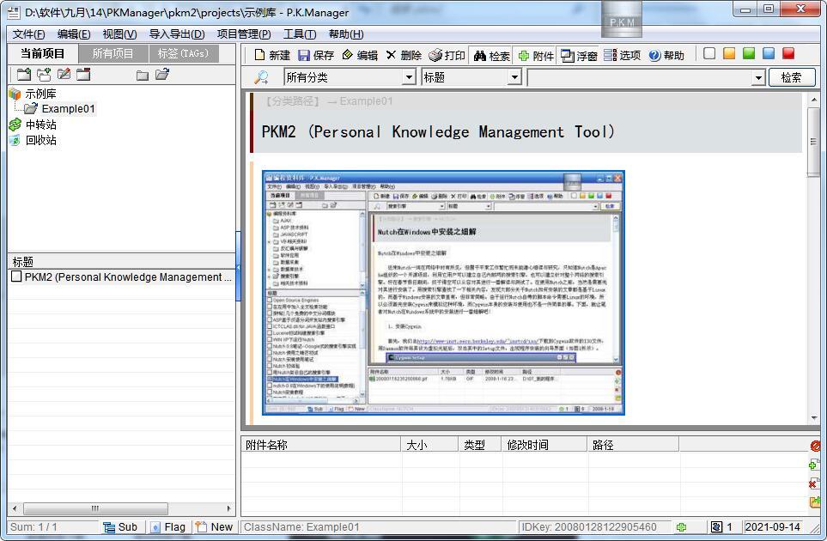Switch to the 标签(TAGs) tab
Image resolution: width=827 pixels, height=541 pixels.
(x=183, y=53)
